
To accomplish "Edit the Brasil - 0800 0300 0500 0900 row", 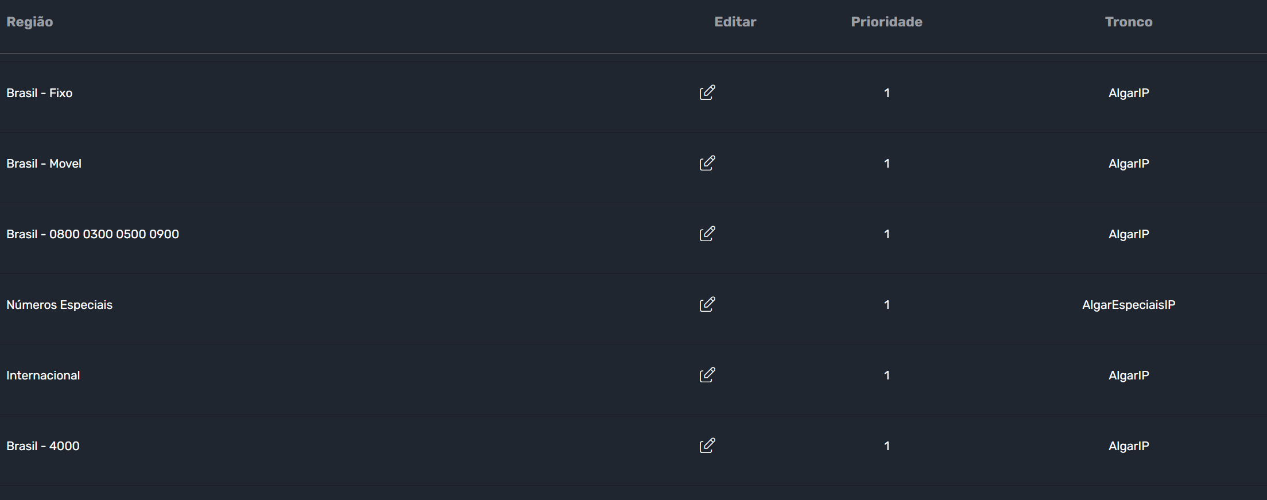I will (x=707, y=234).
